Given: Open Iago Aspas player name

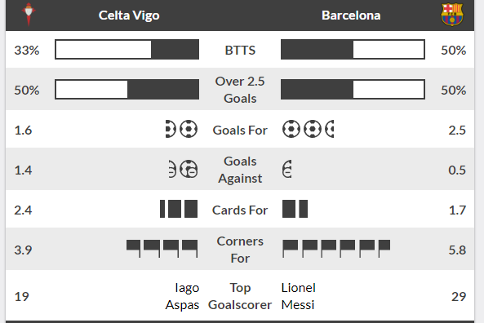Looking at the screenshot, I should point(183,296).
